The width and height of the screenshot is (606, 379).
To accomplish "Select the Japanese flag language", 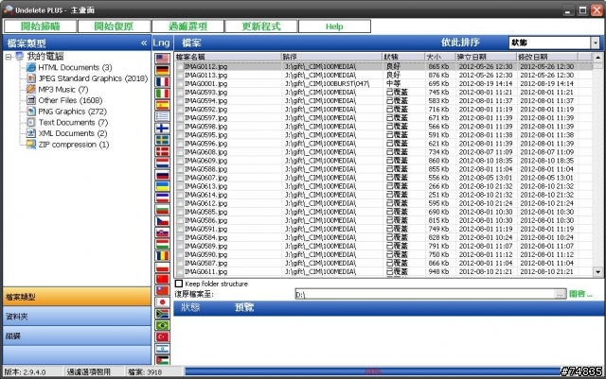I will (x=162, y=302).
